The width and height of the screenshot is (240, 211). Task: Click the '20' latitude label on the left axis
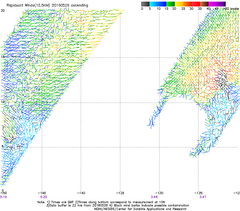point(3,11)
